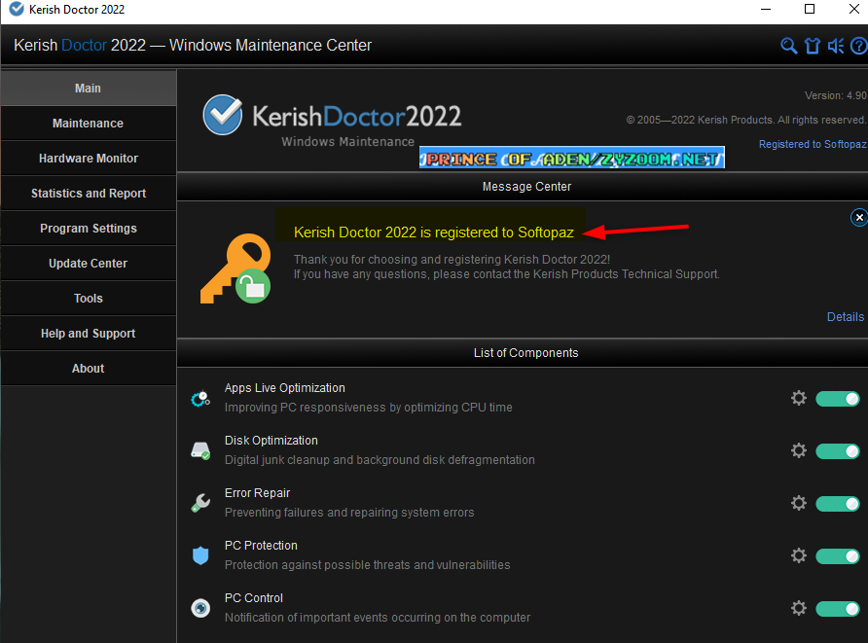
Task: Click the registered to Softopaz message heading
Action: tap(433, 232)
